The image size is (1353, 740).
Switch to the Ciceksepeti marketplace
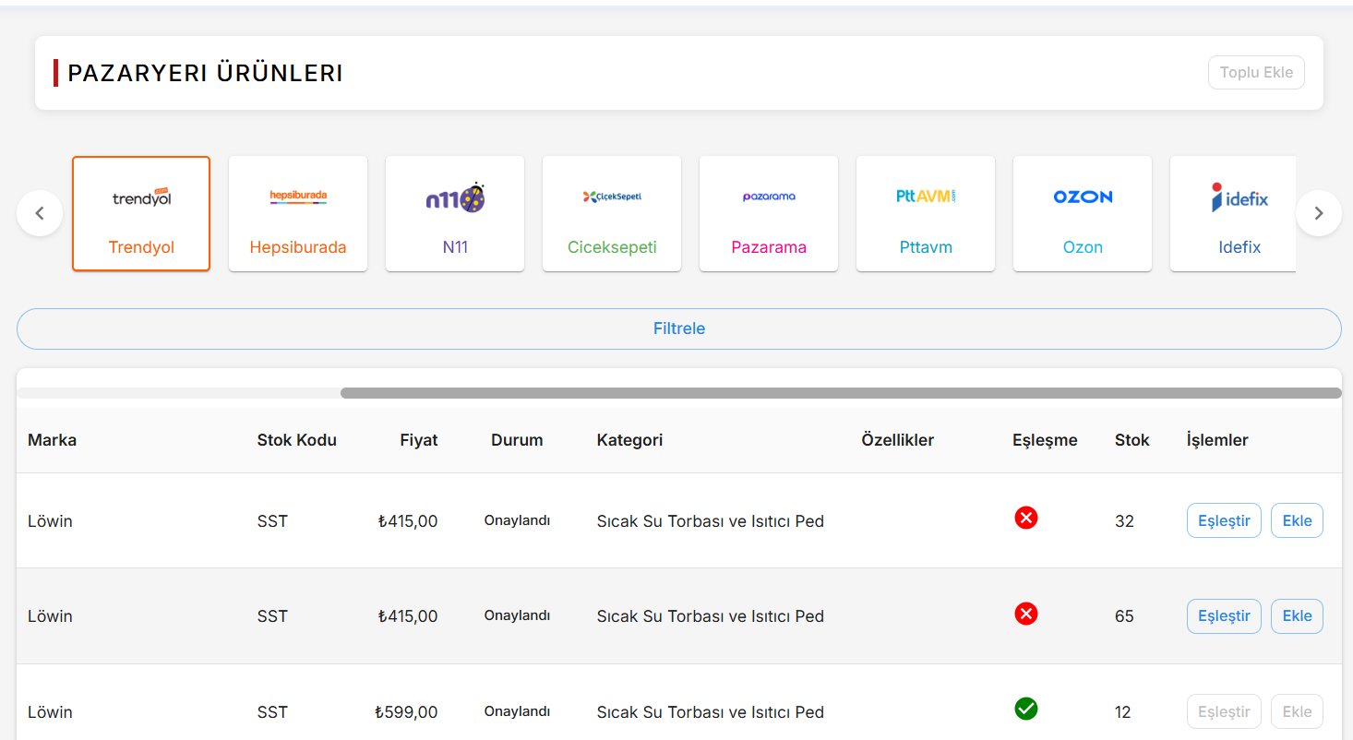[611, 213]
